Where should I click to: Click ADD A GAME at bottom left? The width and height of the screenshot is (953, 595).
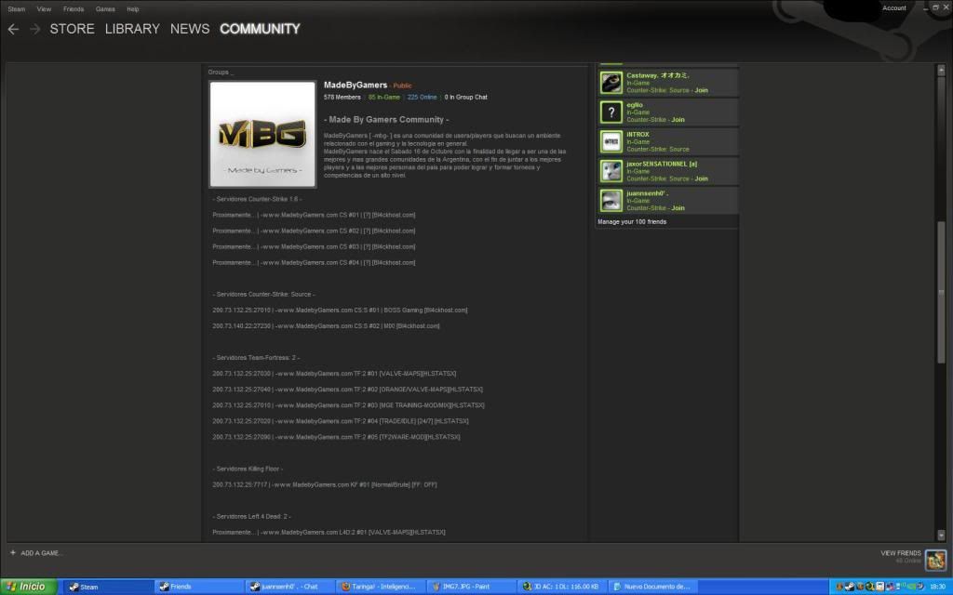pyautogui.click(x=41, y=553)
